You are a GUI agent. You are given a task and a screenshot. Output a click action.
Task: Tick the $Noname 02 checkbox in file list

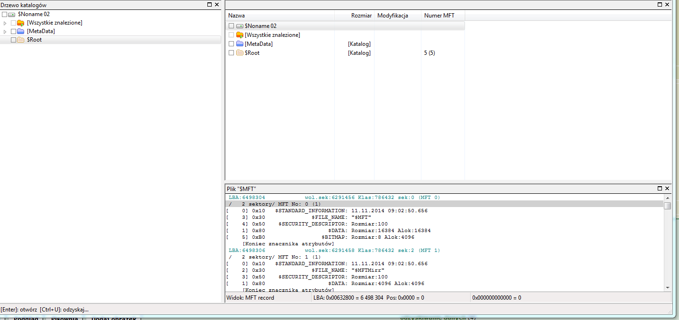231,26
